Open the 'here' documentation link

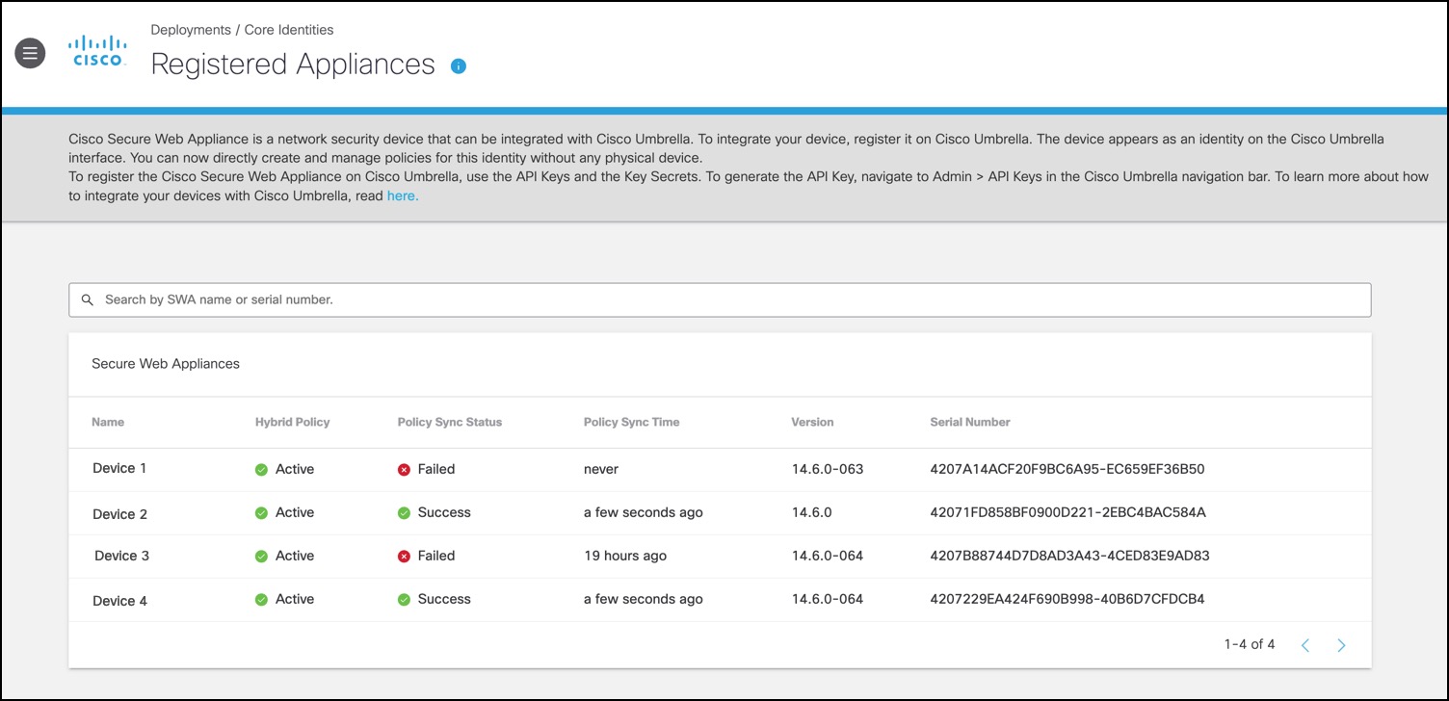click(x=403, y=195)
